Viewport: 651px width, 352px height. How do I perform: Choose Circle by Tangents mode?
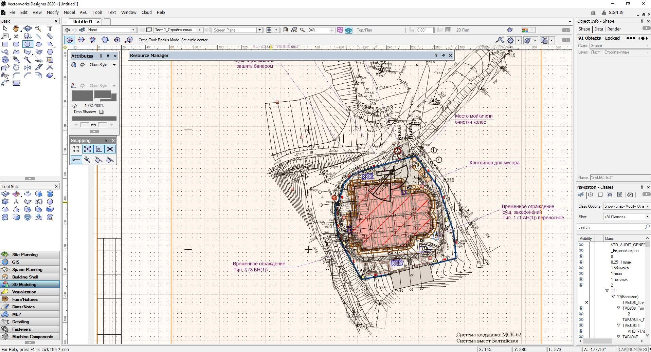[105, 40]
